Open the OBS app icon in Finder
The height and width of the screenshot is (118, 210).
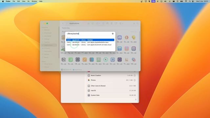click(x=77, y=60)
